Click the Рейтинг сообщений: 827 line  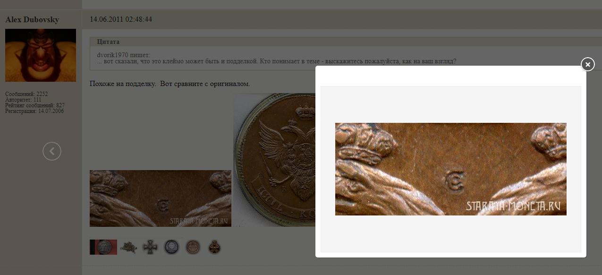[35, 105]
